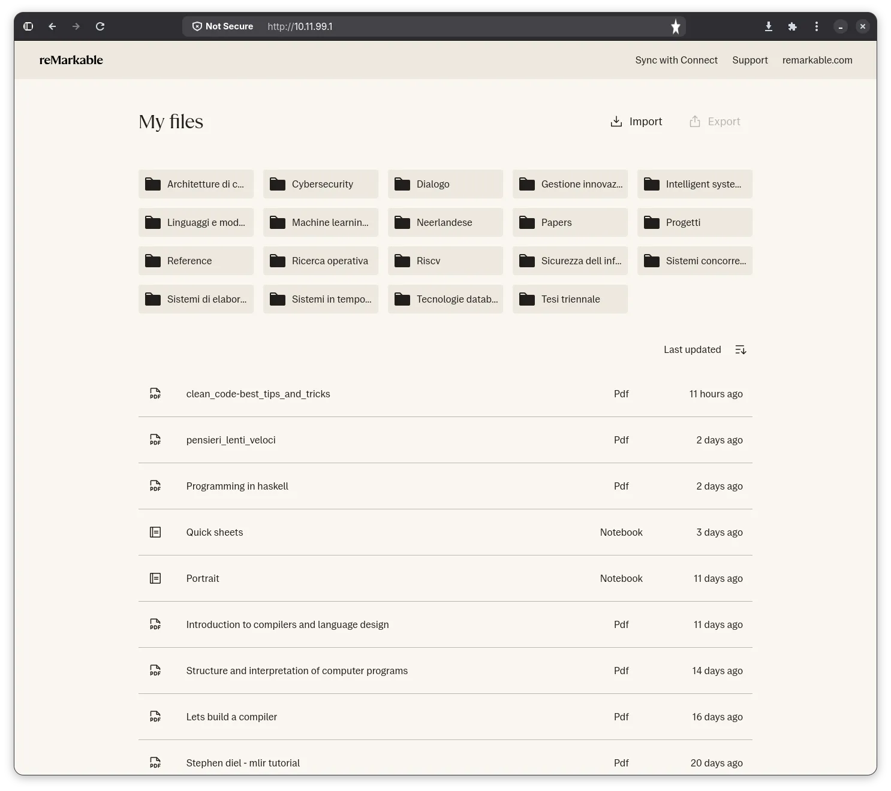Viewport: 891px width, 791px height.
Task: Click the My files heading
Action: pos(171,122)
